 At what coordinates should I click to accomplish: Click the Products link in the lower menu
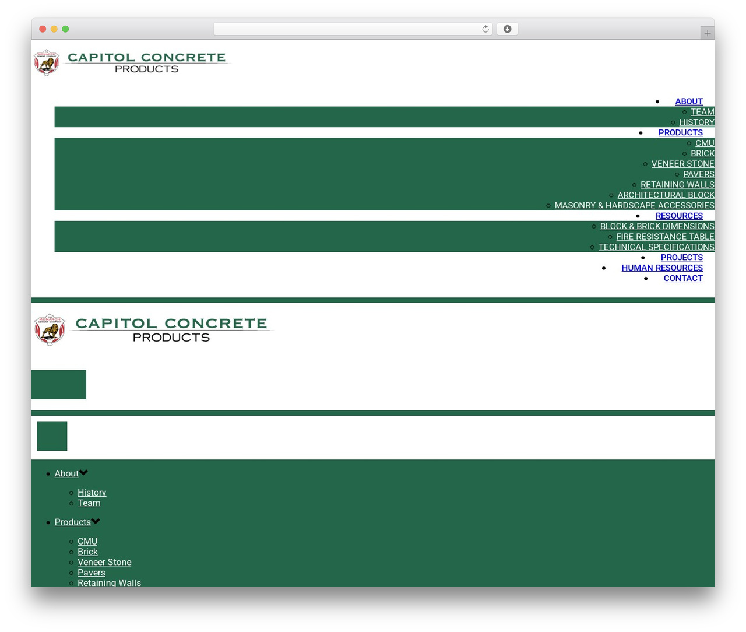(72, 522)
